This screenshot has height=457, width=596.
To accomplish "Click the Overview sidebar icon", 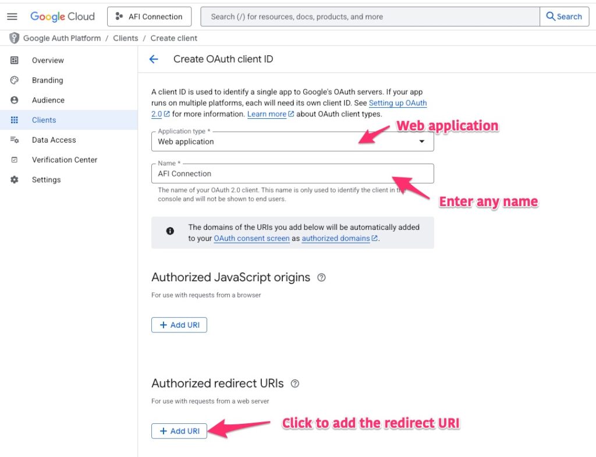I will pos(15,61).
